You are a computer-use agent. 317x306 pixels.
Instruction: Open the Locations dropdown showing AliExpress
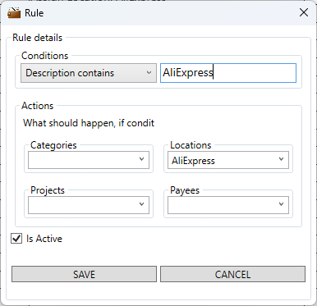pyautogui.click(x=228, y=160)
